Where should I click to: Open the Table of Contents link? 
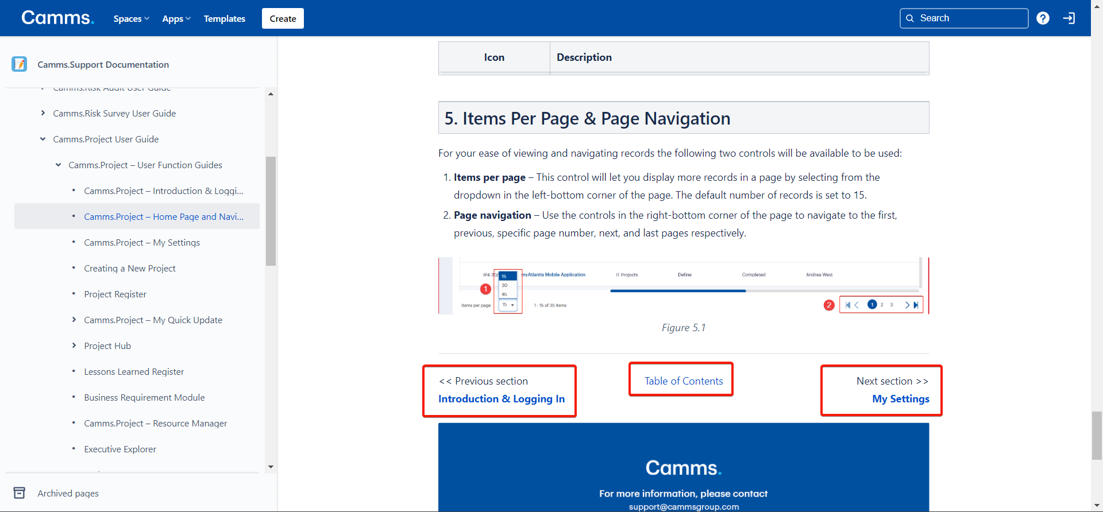pyautogui.click(x=684, y=381)
